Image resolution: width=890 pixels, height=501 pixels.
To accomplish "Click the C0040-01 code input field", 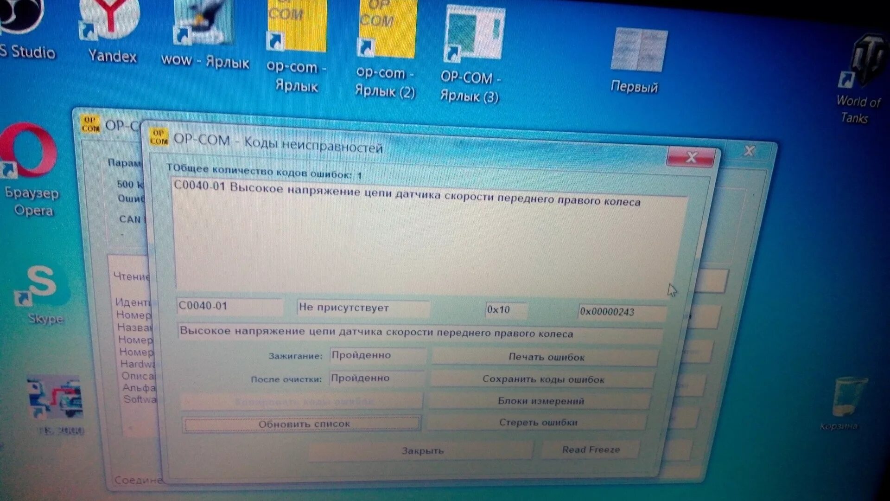I will [x=229, y=306].
